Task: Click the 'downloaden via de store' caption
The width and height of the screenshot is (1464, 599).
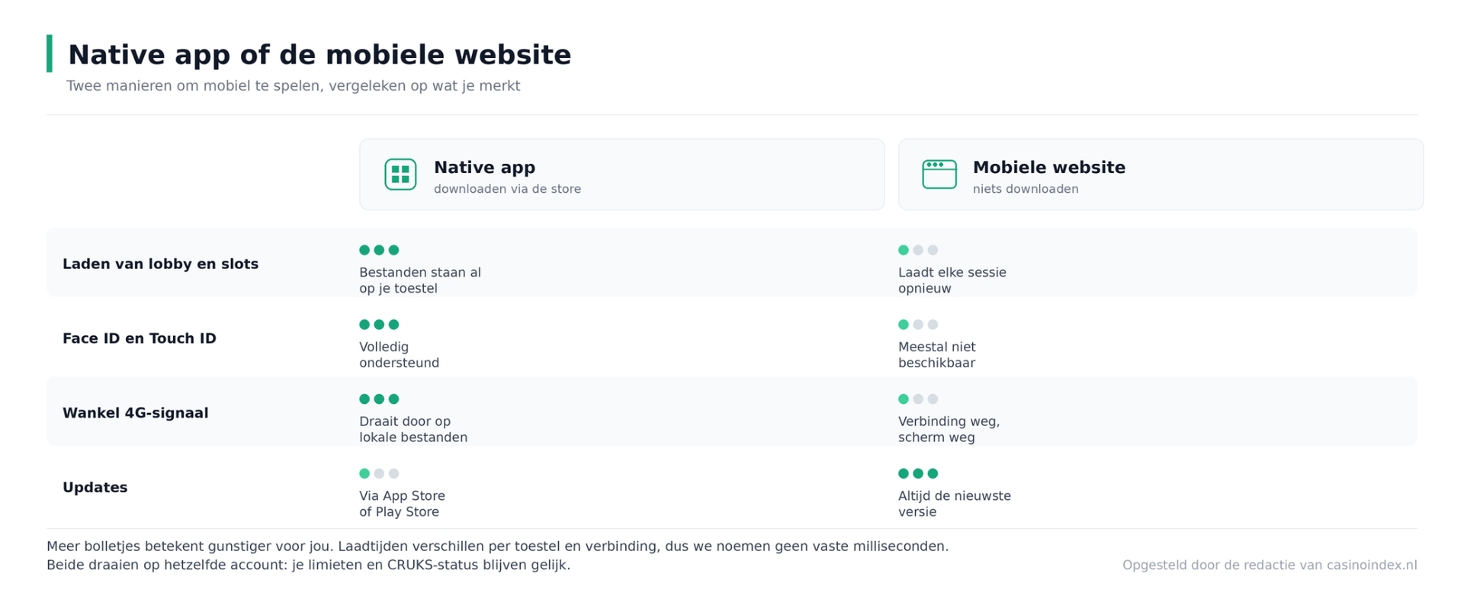Action: 507,189
